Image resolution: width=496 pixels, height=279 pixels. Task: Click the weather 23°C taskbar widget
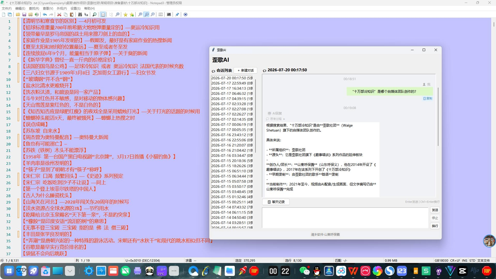162,271
